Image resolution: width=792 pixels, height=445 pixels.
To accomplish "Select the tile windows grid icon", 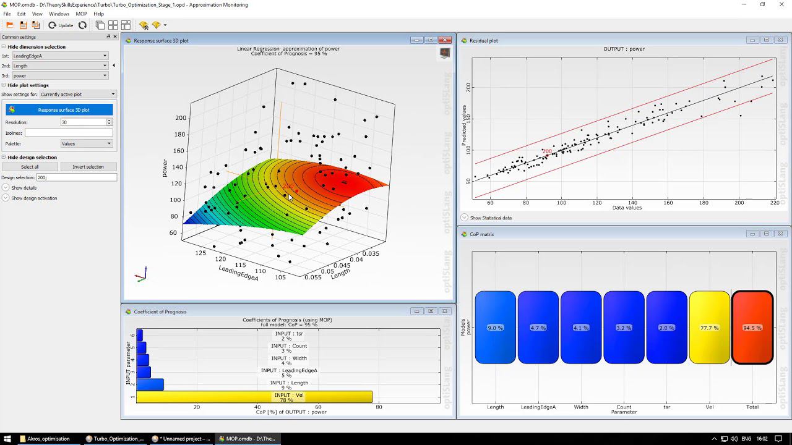I will click(x=113, y=25).
